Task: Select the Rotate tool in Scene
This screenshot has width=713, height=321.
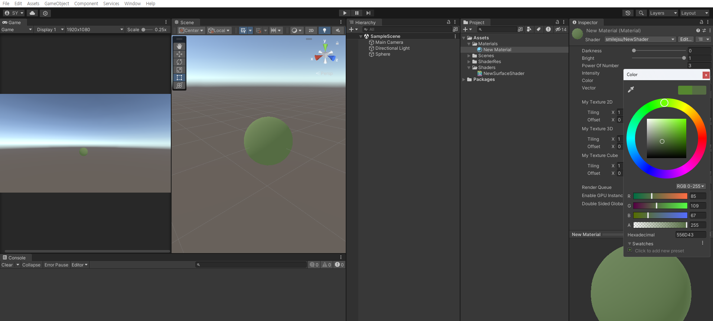Action: [x=179, y=62]
